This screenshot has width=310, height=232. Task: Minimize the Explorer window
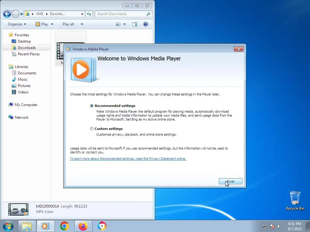[x=127, y=6]
